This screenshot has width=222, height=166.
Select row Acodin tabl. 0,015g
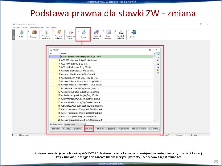tap(101, 92)
